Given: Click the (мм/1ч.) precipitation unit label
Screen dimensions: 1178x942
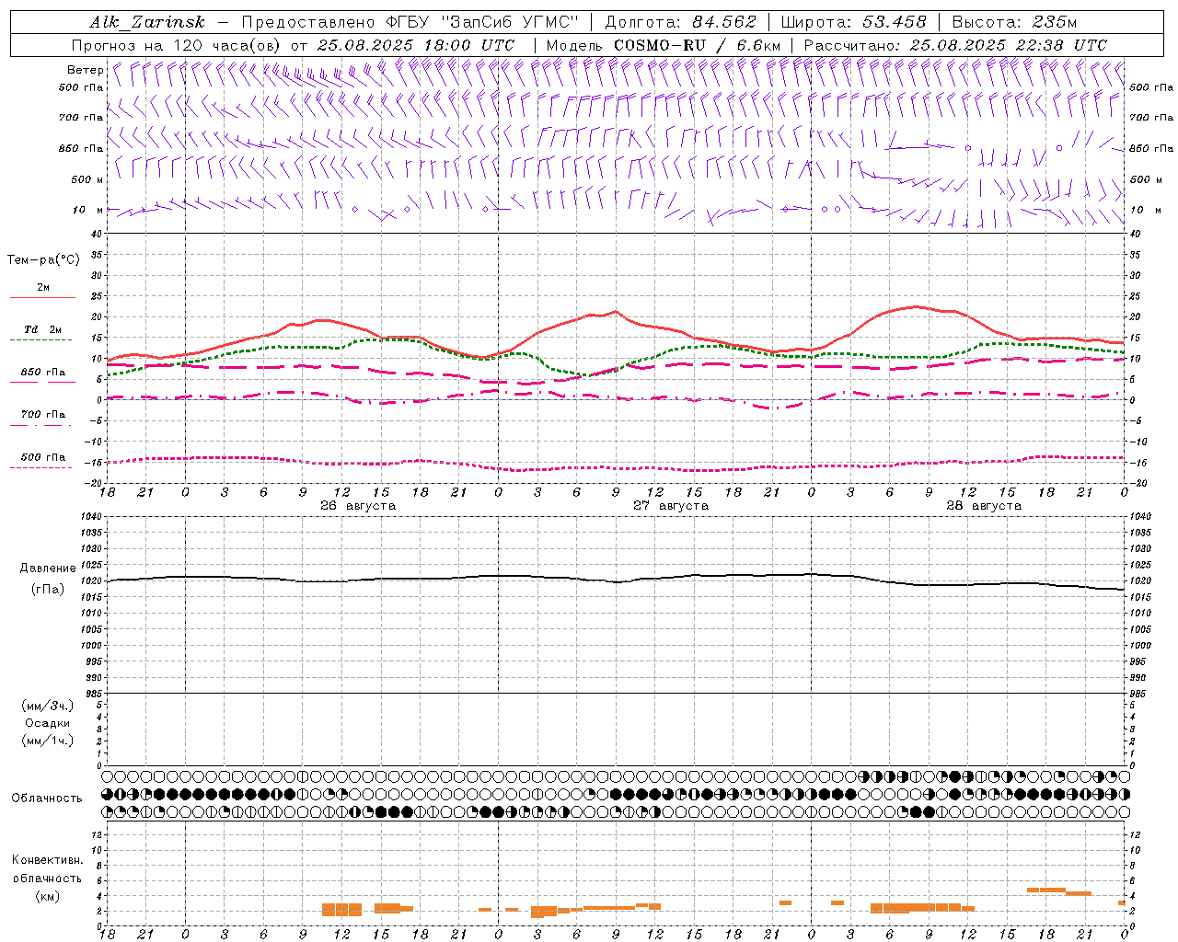Looking at the screenshot, I should pos(47,741).
